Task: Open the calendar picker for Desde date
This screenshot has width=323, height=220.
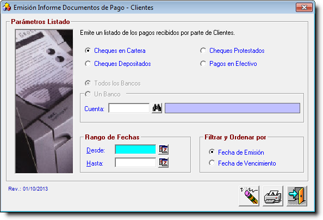Action: coord(164,150)
